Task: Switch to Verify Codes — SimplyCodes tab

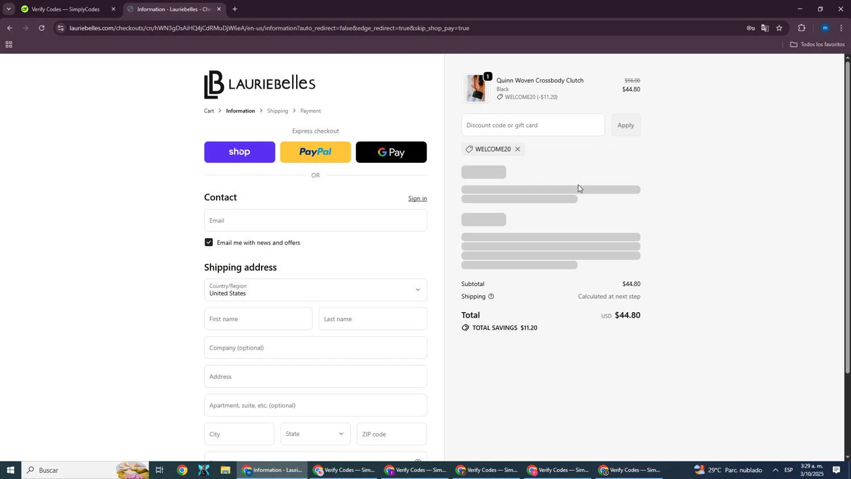Action: pos(65,9)
